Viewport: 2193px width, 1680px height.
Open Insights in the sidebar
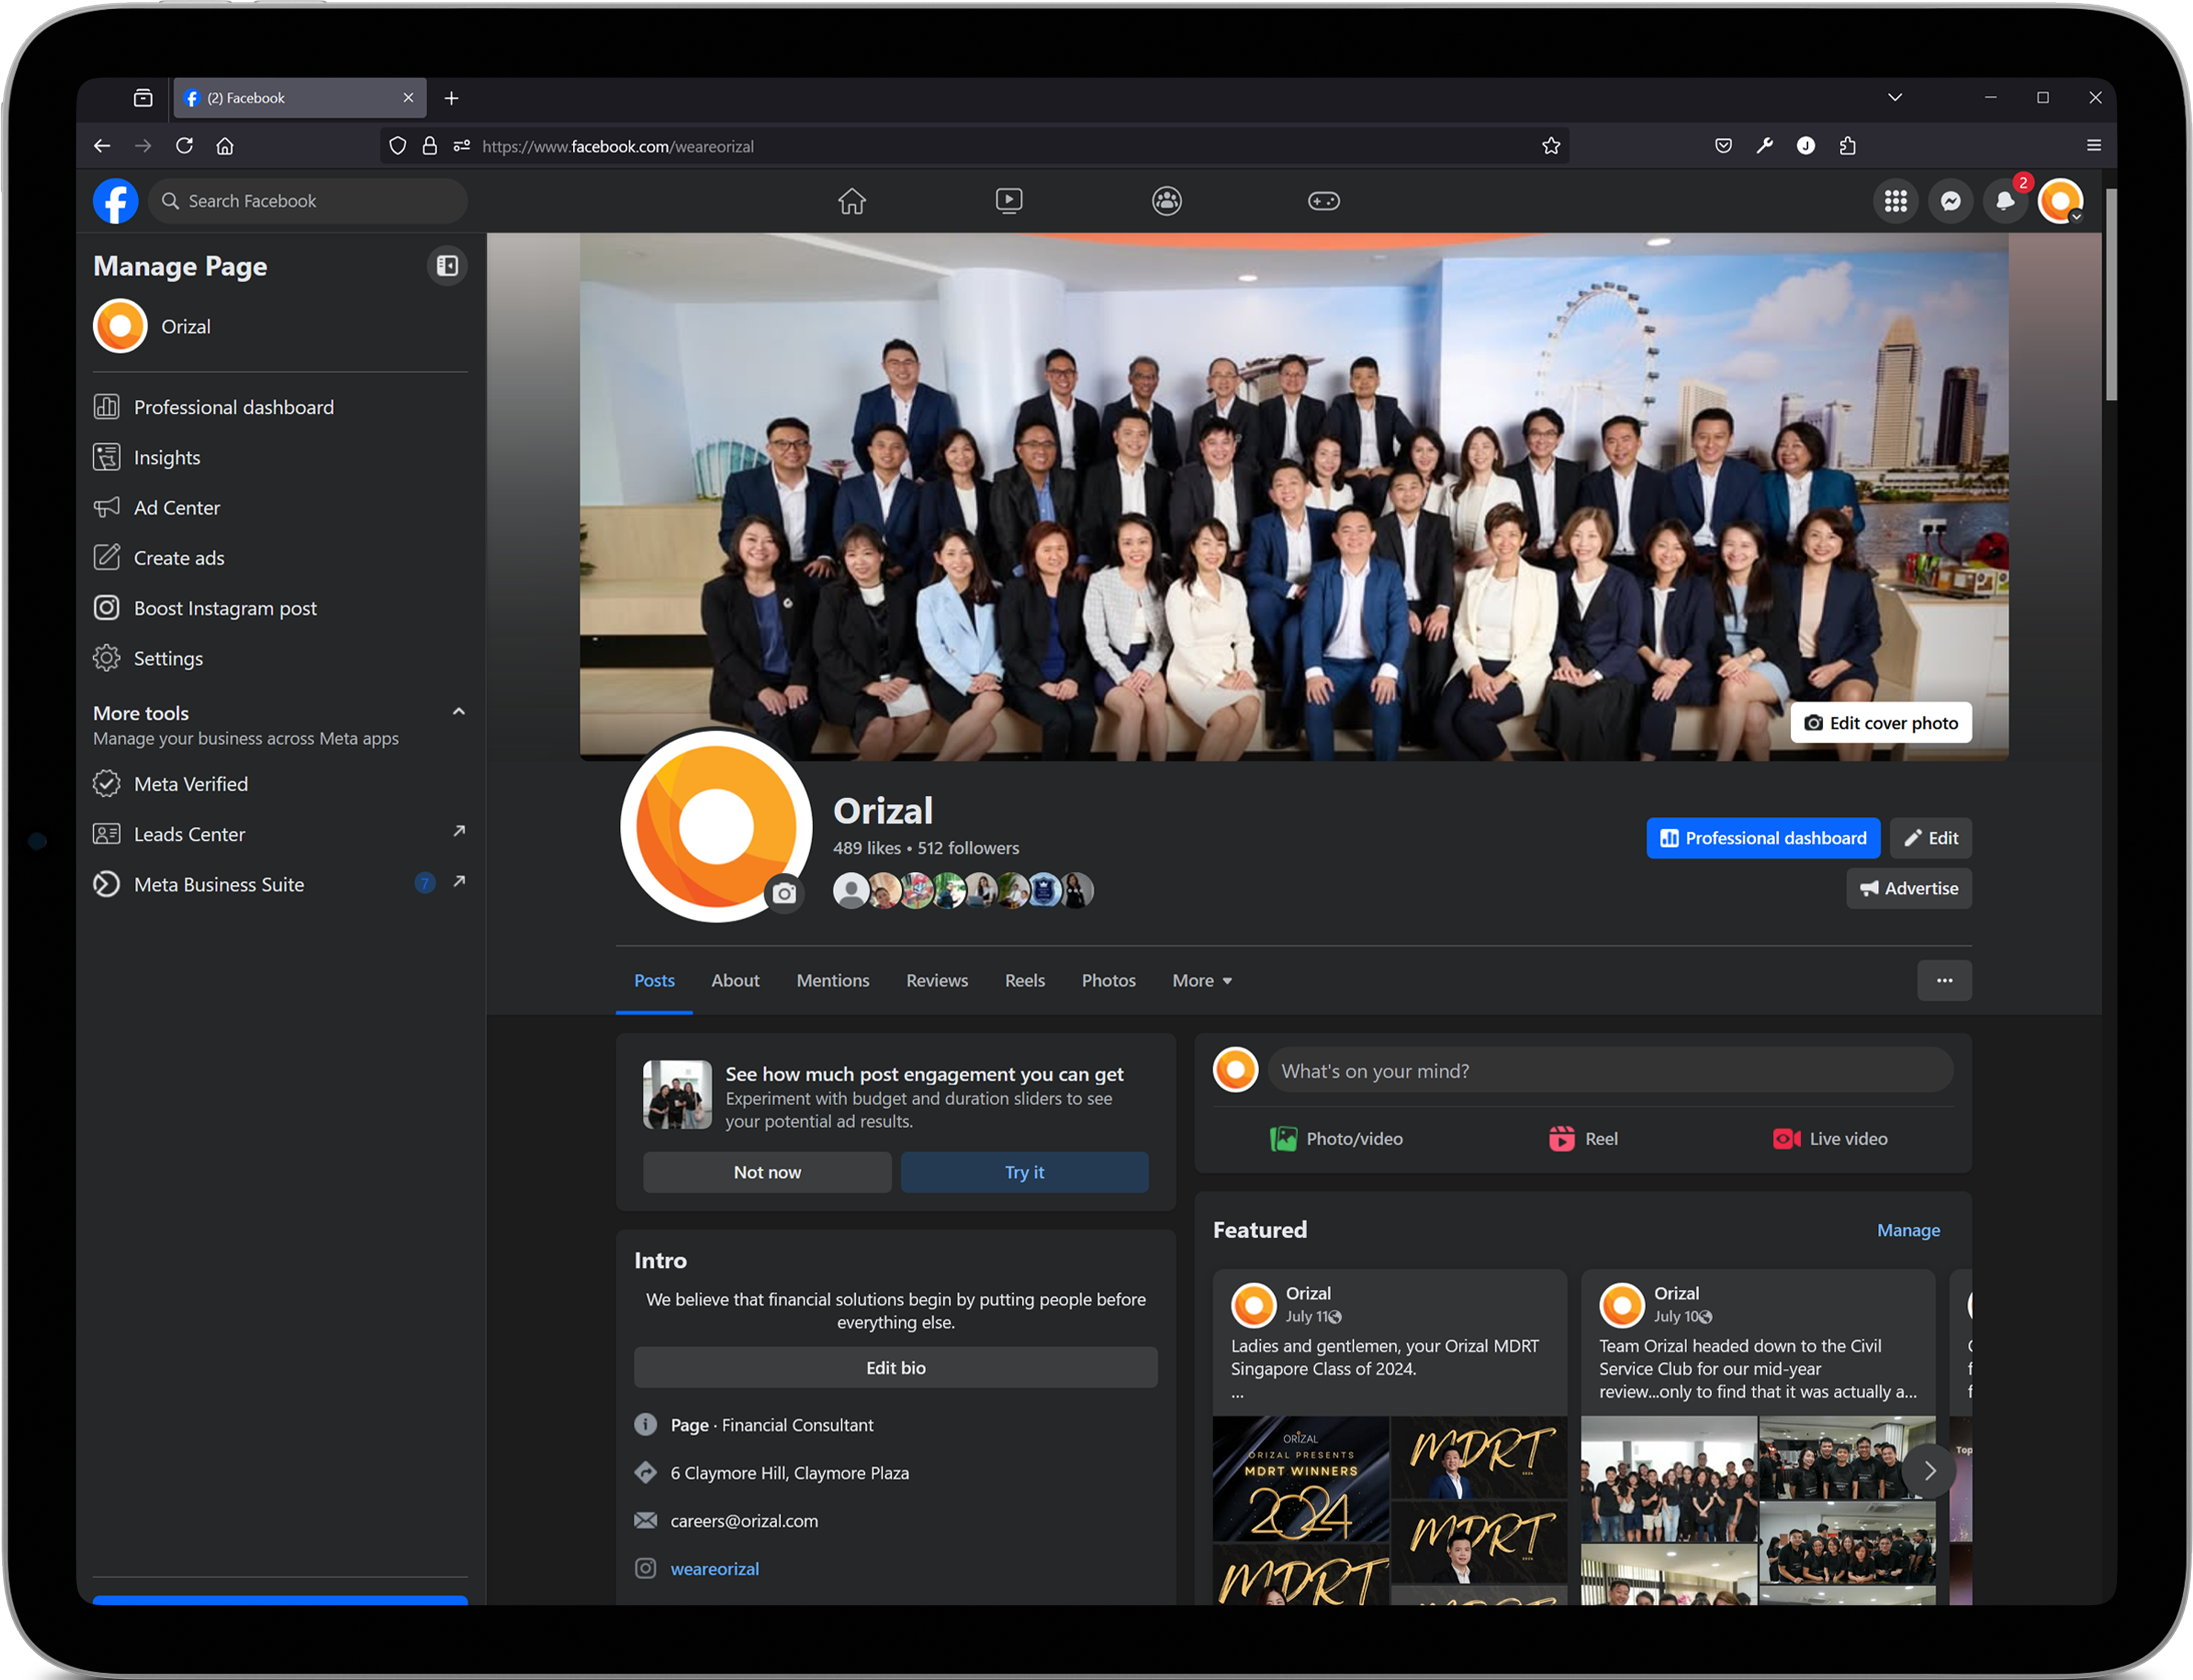click(x=280, y=457)
